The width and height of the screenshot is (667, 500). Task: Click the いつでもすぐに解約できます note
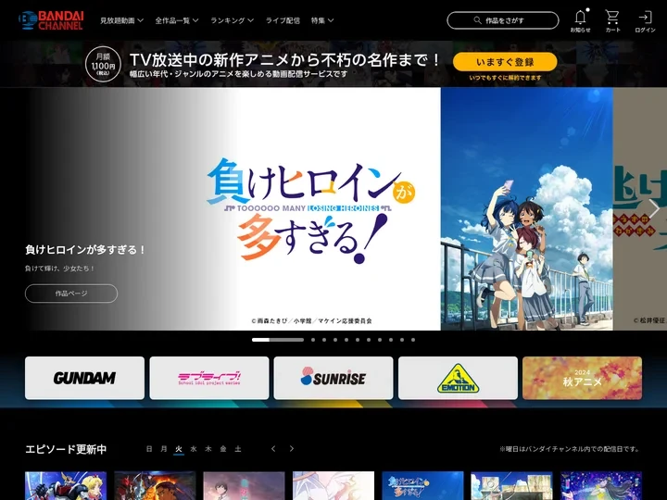coord(505,78)
